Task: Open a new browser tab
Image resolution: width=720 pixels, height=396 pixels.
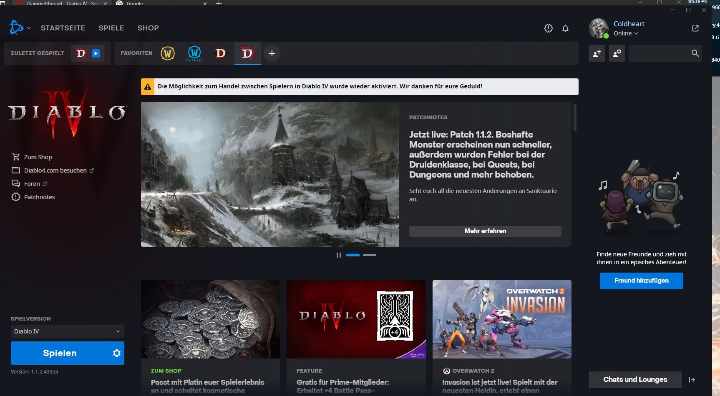Action: click(219, 3)
